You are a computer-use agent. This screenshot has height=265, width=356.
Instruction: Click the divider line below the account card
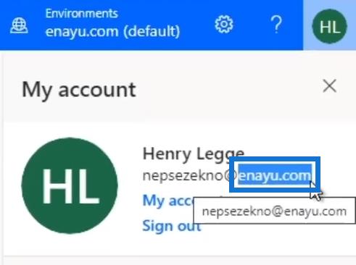pos(180,256)
